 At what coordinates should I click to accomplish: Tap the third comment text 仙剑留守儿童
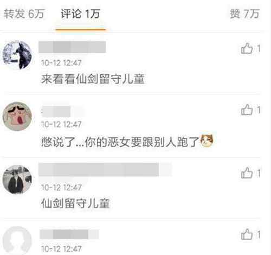tap(75, 203)
